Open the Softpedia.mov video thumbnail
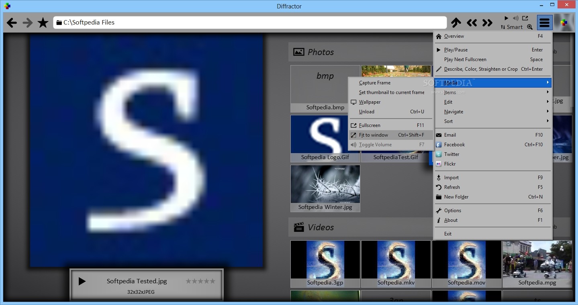 click(467, 264)
